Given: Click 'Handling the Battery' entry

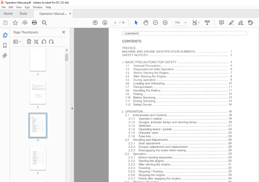Looking at the screenshot, I should click(x=147, y=91).
